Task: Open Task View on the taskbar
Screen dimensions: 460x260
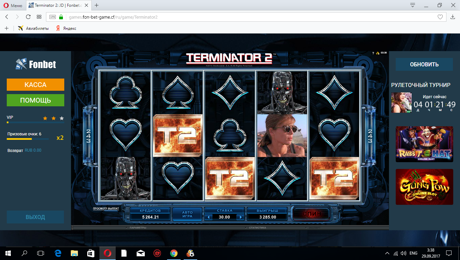Action: (x=41, y=253)
